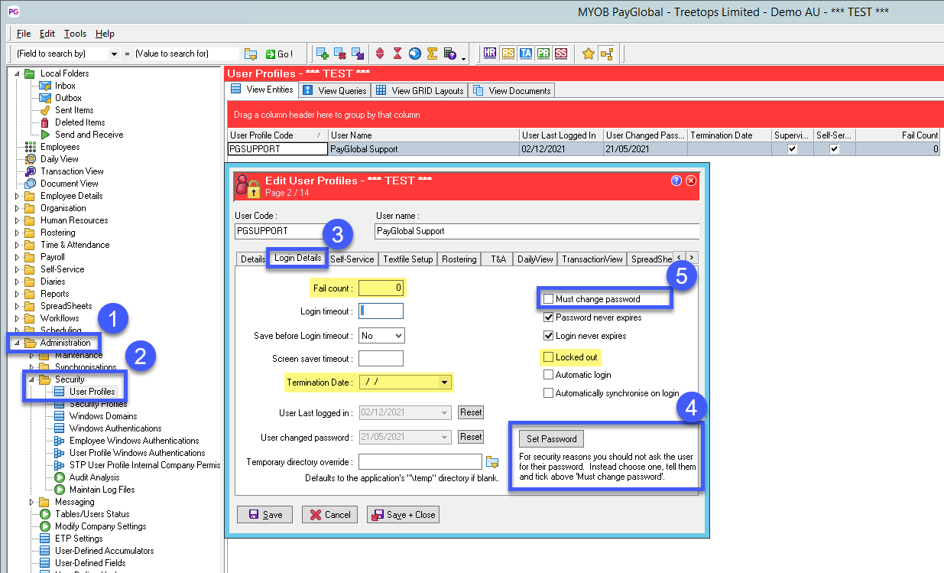Open Audit Analysis under Security

point(95,477)
